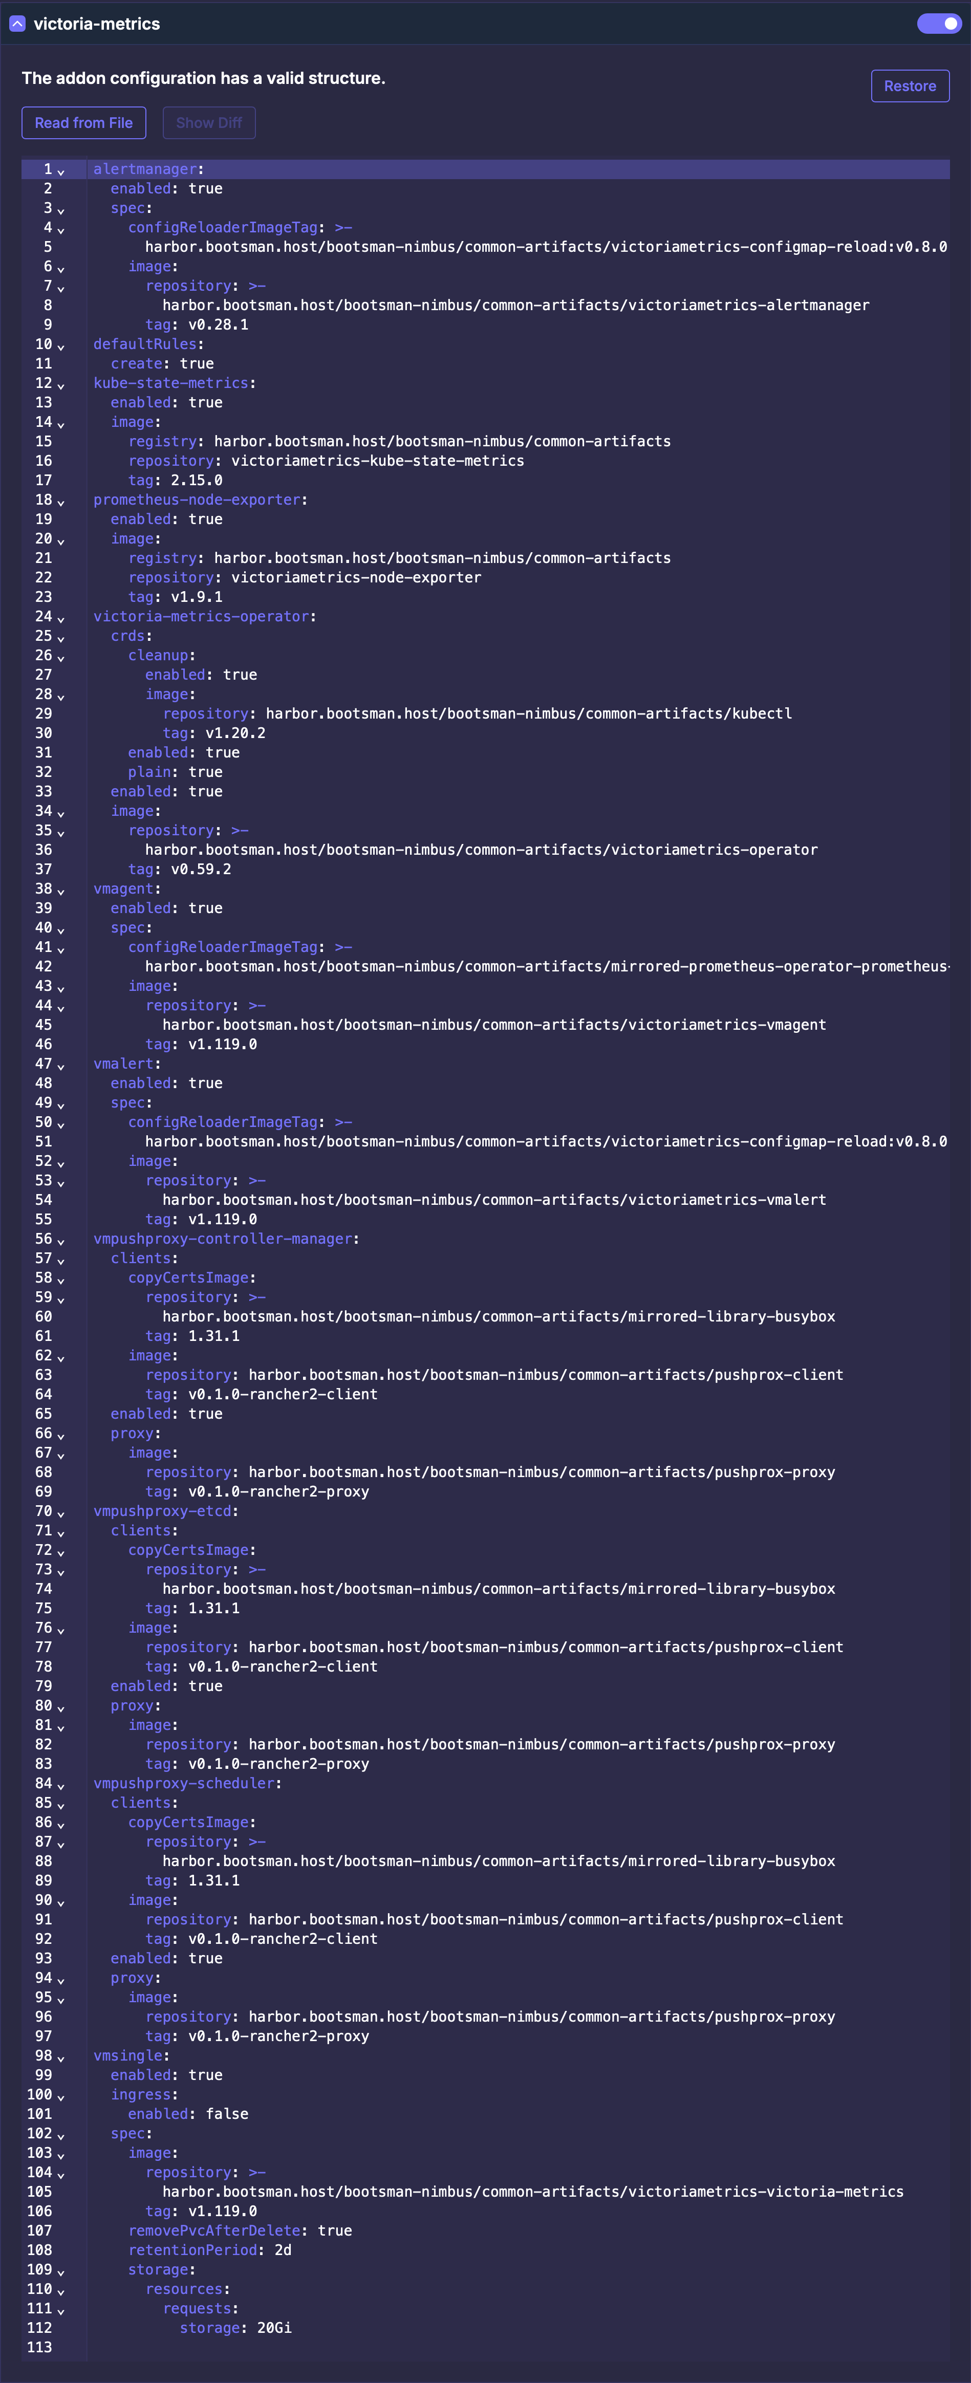Collapse the kube-state-metrics block at line 12
Screen dimensions: 971x2383
click(61, 385)
